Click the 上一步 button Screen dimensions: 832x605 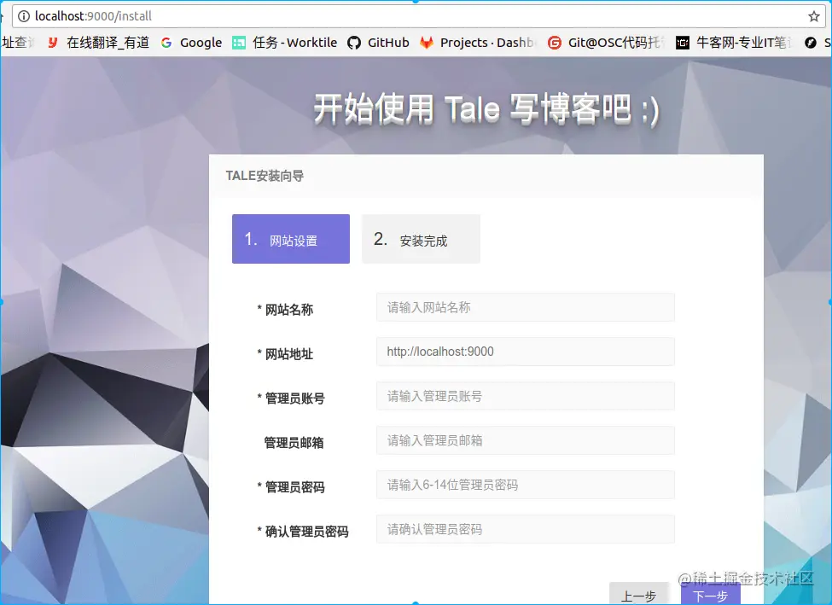click(x=639, y=595)
